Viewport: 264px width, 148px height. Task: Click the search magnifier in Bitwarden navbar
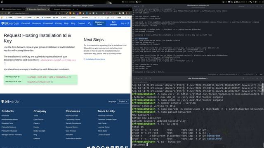(90, 23)
